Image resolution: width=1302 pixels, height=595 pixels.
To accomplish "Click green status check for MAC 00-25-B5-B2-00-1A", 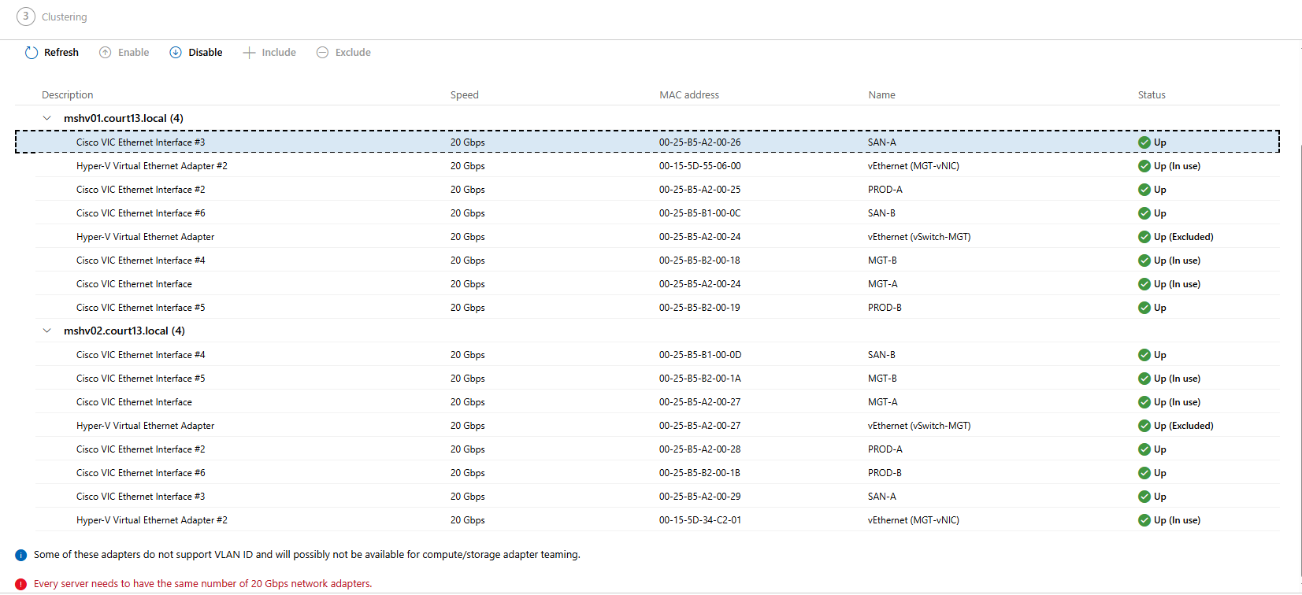I will click(1144, 379).
